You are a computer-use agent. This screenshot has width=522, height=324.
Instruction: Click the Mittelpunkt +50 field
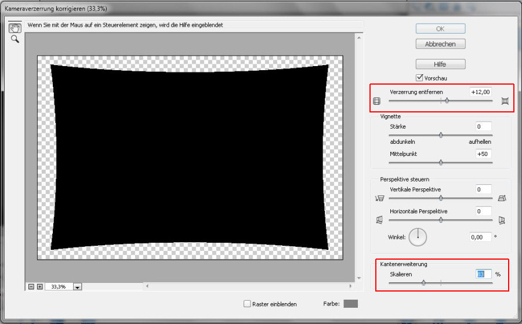point(484,154)
